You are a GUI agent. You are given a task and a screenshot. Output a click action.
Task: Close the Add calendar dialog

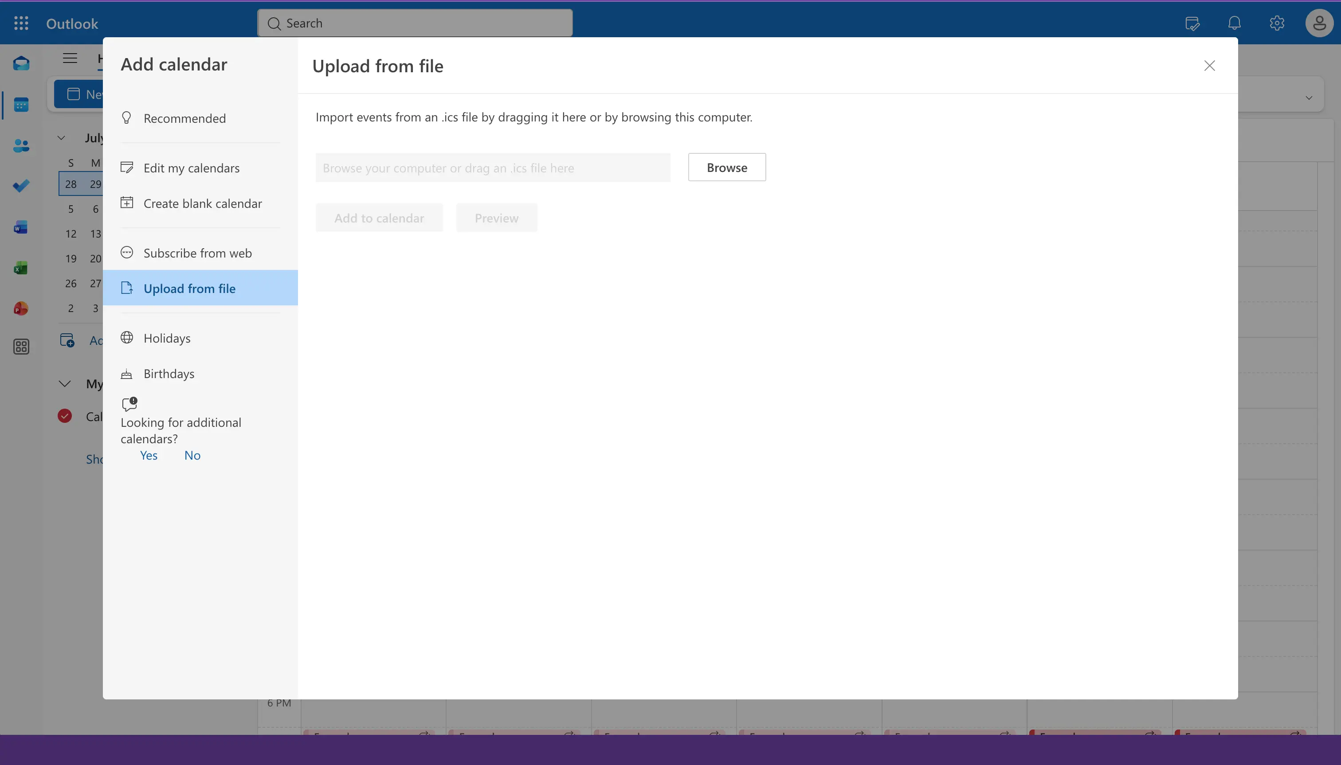coord(1210,66)
